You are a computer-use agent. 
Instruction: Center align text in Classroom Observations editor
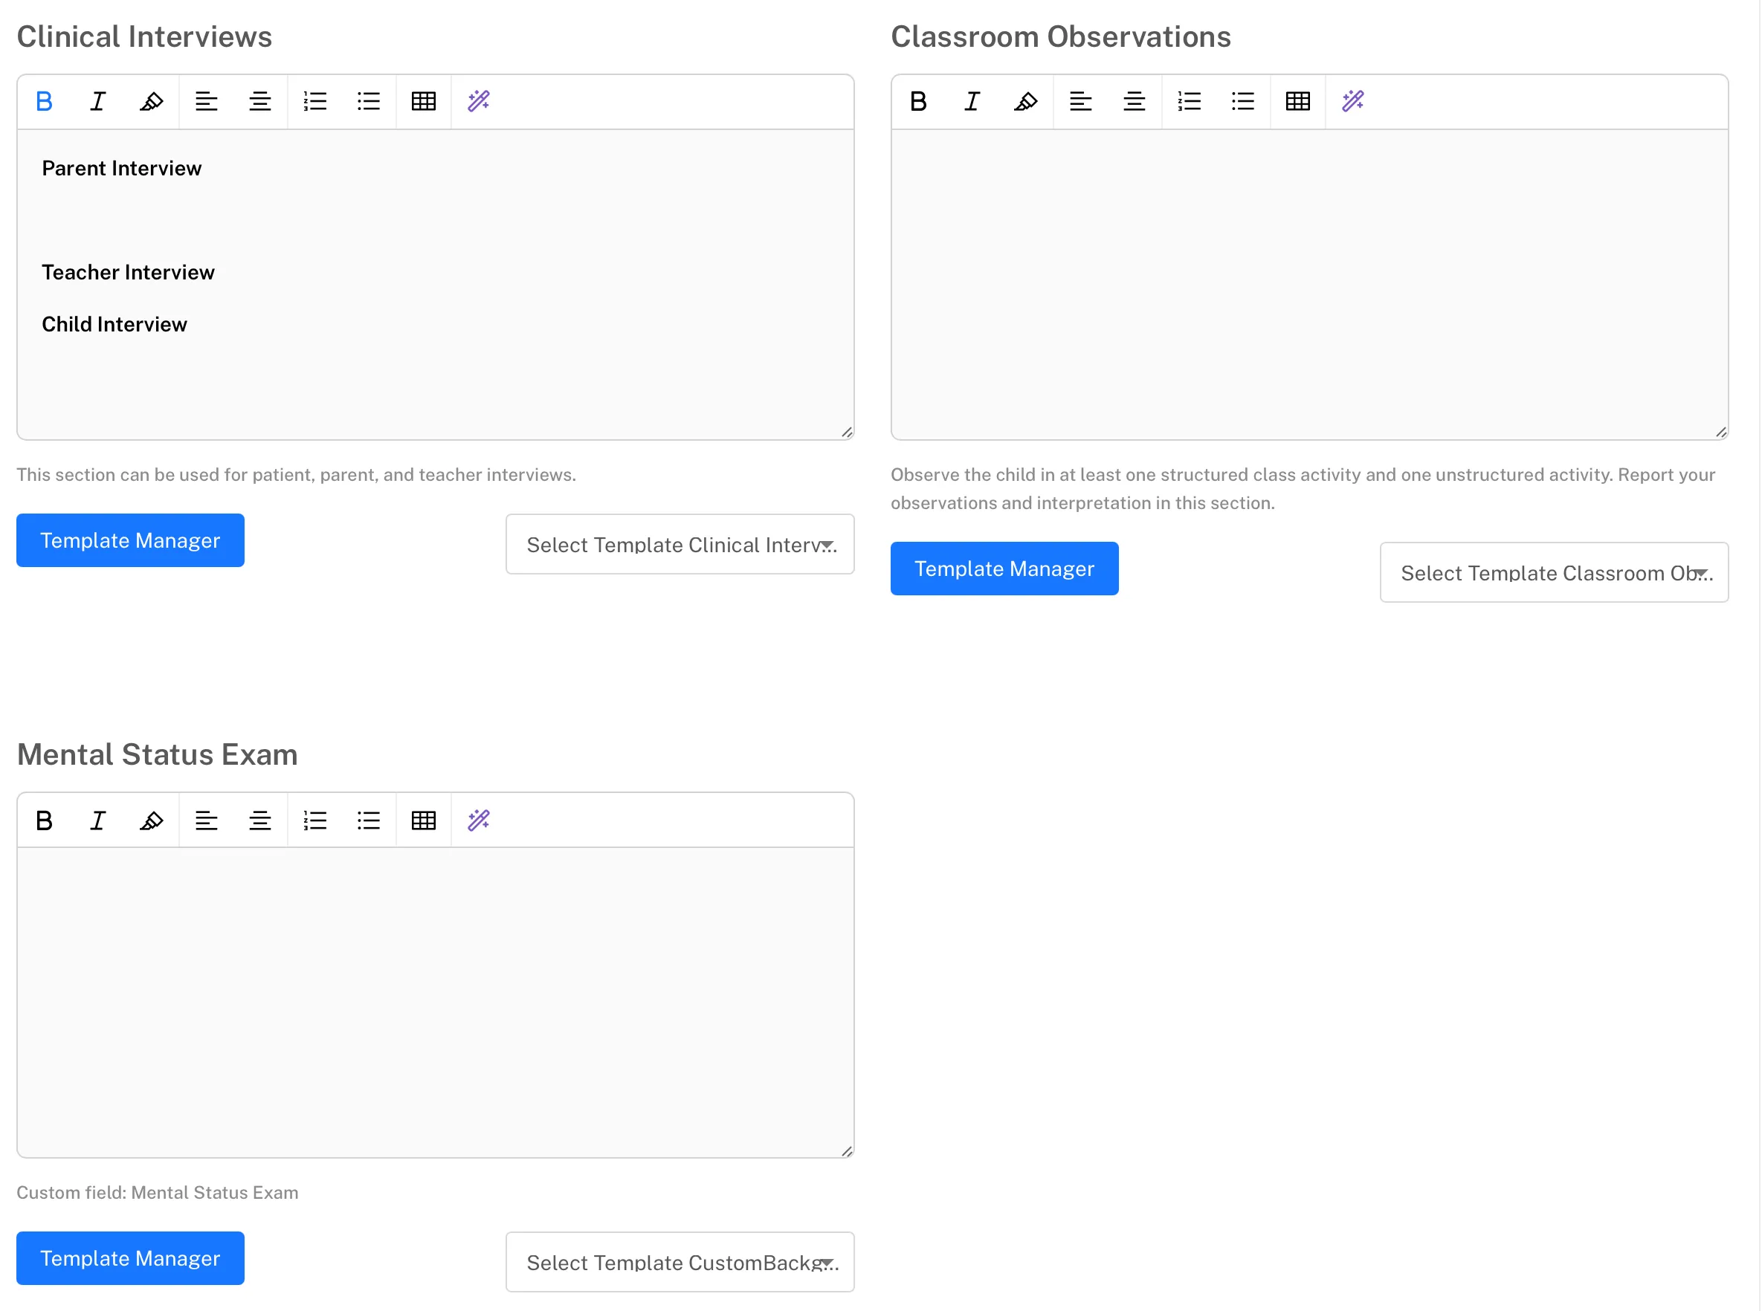[1135, 102]
